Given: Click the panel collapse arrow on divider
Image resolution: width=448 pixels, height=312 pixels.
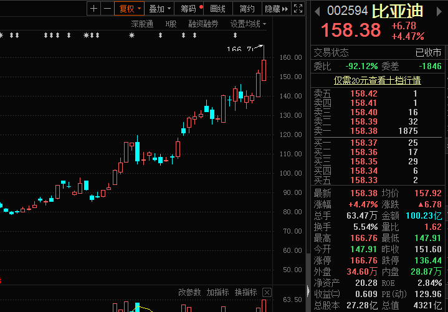Looking at the screenshot, I should coord(308,290).
